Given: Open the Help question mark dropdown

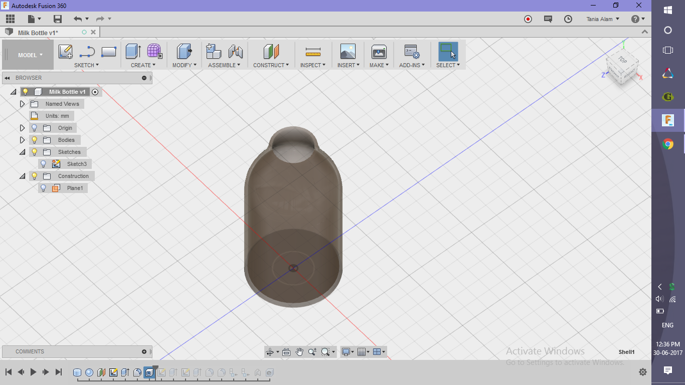Looking at the screenshot, I should (x=638, y=19).
